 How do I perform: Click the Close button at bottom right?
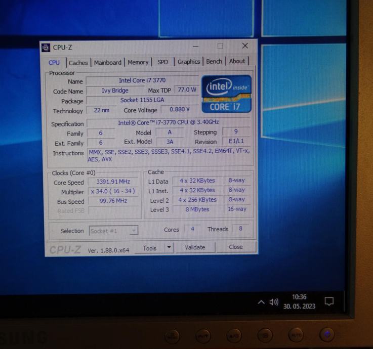235,247
